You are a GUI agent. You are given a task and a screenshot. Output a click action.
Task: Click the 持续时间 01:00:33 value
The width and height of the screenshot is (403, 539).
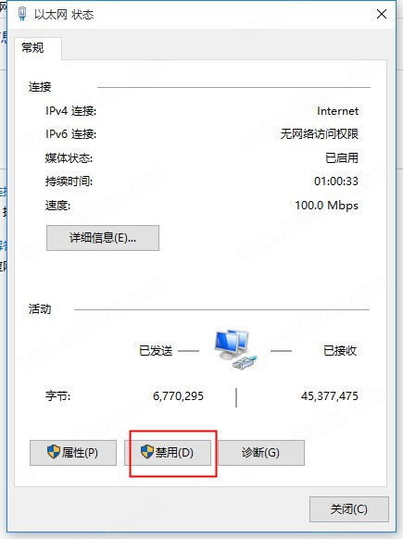336,182
